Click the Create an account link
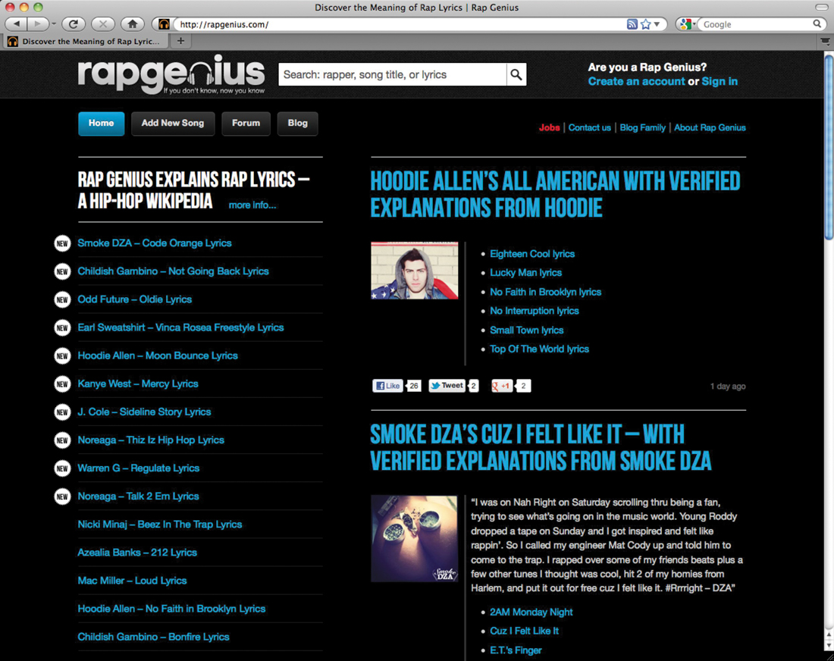834x661 pixels. click(x=636, y=81)
